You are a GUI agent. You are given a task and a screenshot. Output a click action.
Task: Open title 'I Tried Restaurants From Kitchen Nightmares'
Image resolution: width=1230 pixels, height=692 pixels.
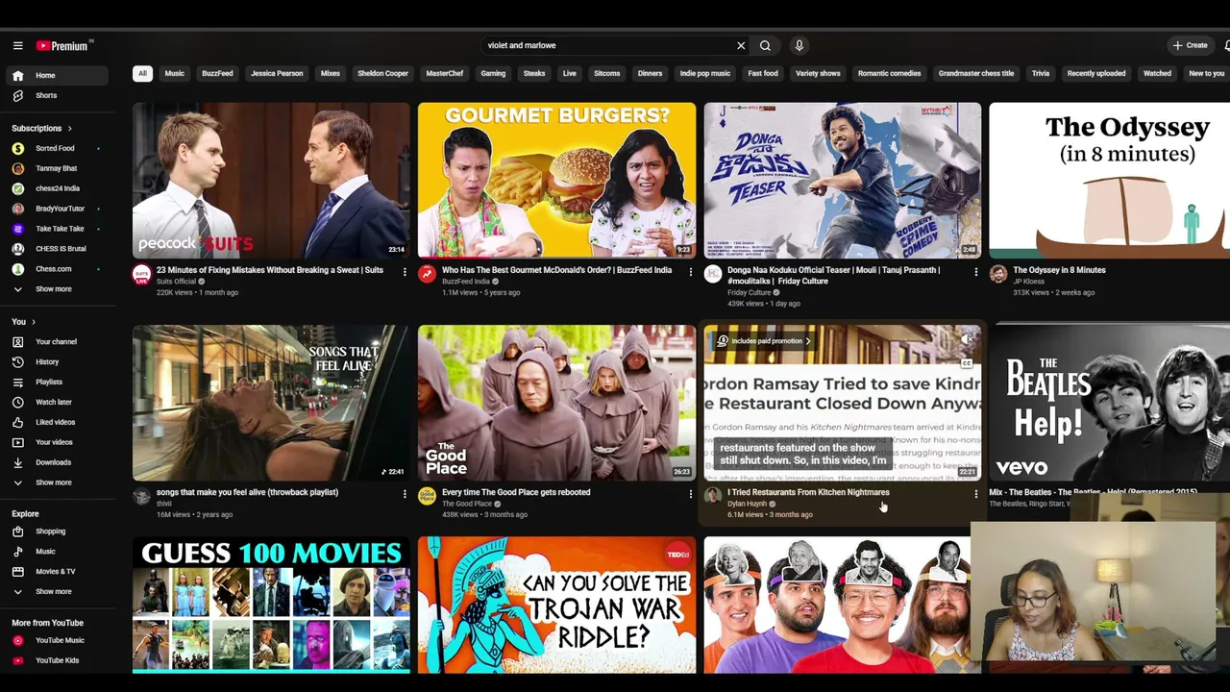(808, 492)
